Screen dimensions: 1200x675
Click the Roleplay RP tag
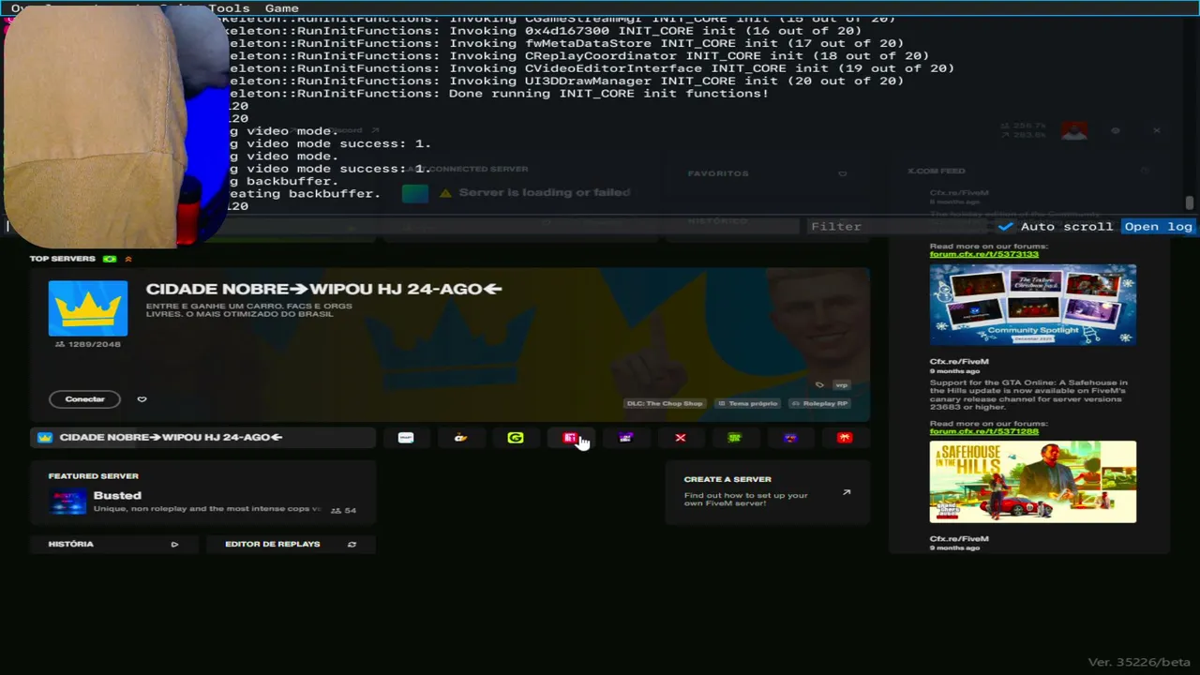[x=820, y=403]
